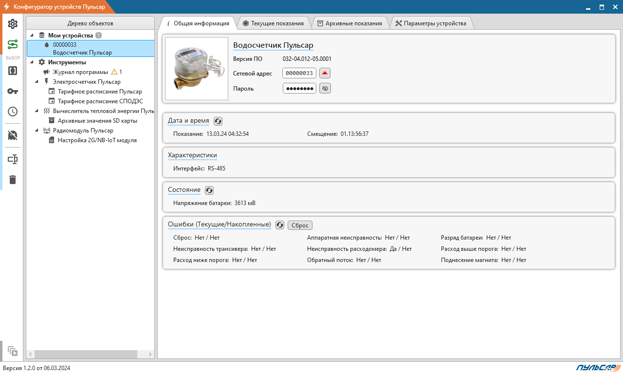The image size is (623, 374).
Task: Open Тарифное расписание Пульсар
Action: pyautogui.click(x=100, y=91)
